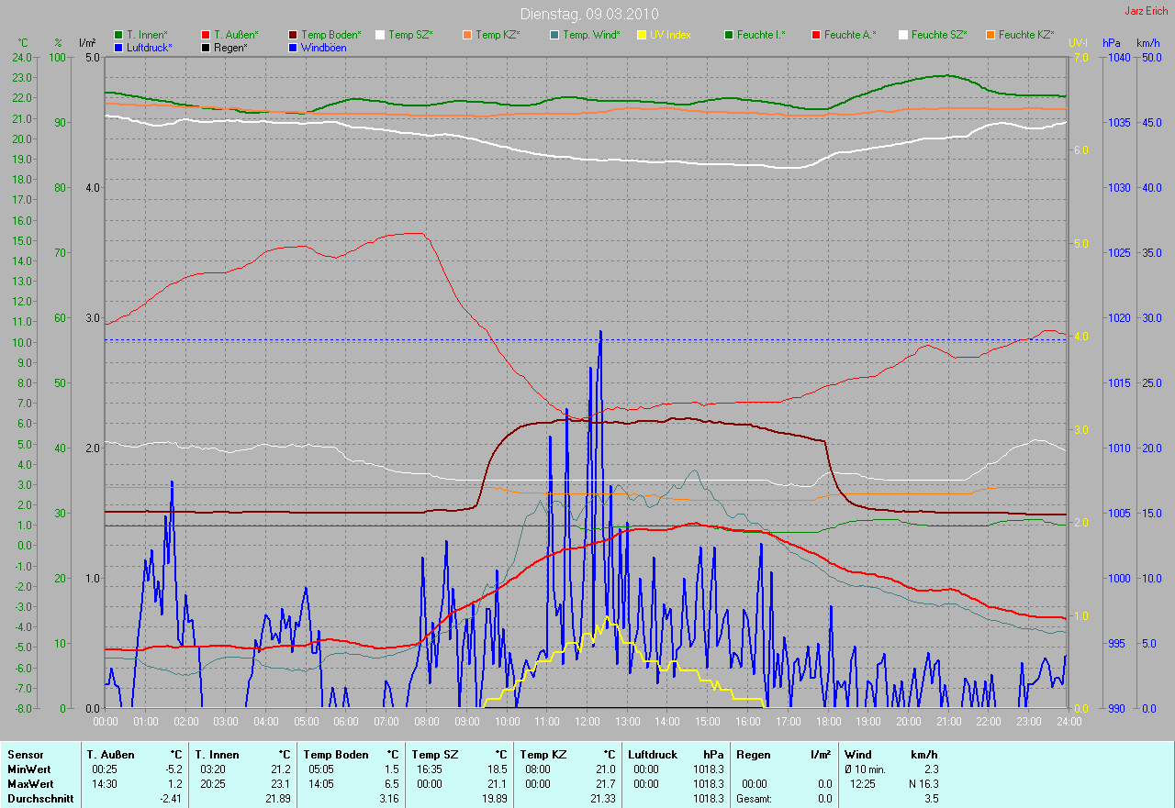Click the orange Feuchte KZ legend swatch

(990, 35)
